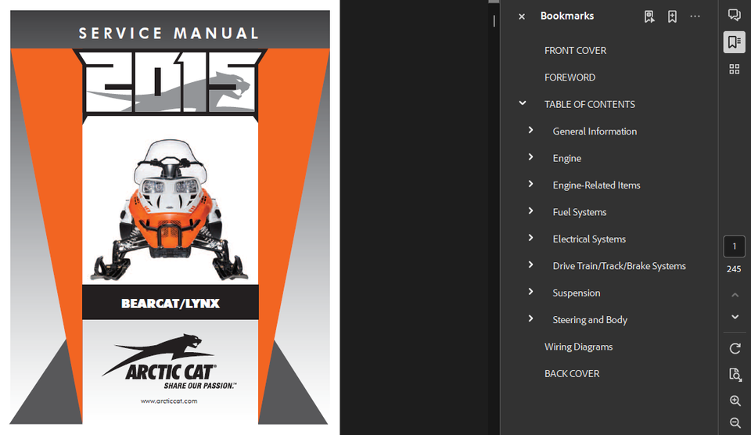Jump to TABLE OF CONTENTS bookmark

(590, 104)
